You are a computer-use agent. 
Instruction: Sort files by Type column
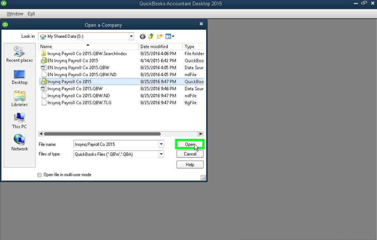[x=193, y=47]
